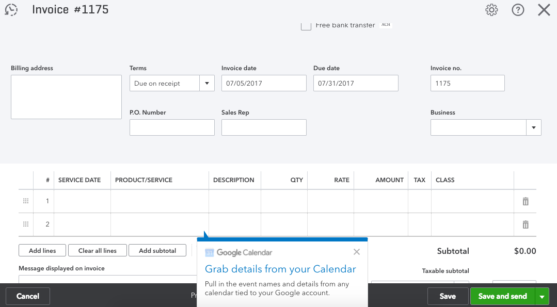This screenshot has width=557, height=307.
Task: Dismiss the Google Calendar popup
Action: tap(357, 252)
